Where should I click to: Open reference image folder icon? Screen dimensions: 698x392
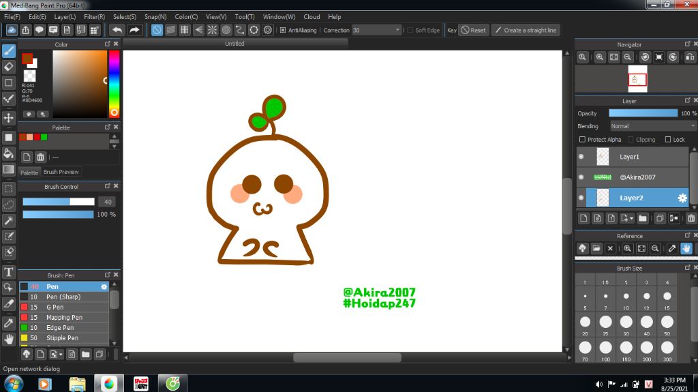pyautogui.click(x=596, y=249)
